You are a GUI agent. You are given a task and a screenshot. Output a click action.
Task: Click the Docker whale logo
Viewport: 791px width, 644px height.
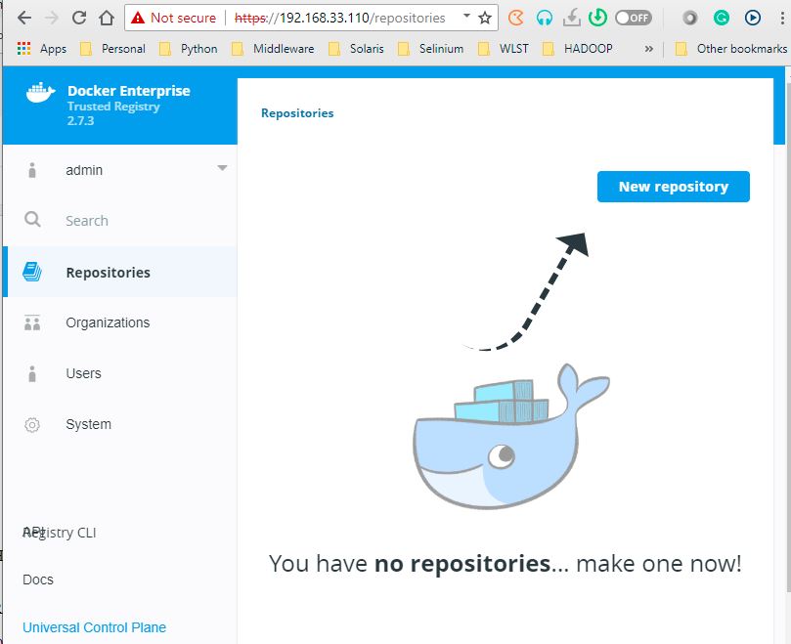coord(37,93)
